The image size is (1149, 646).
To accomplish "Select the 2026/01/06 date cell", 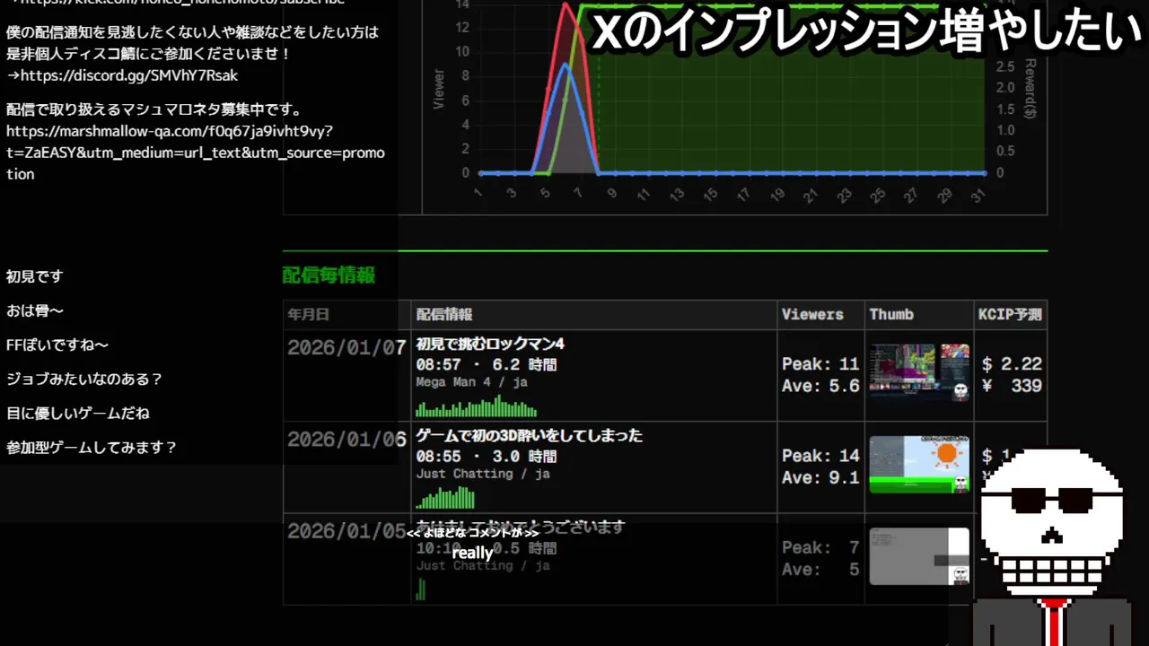I will click(x=346, y=440).
